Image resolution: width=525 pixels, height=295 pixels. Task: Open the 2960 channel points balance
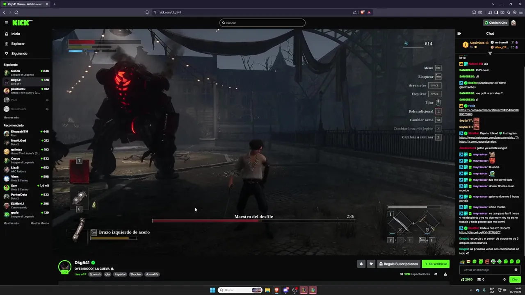click(x=467, y=279)
